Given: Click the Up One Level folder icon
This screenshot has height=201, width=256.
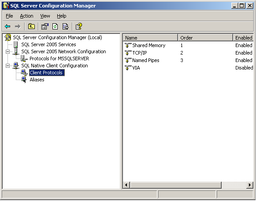Looking at the screenshot, I should click(x=31, y=26).
